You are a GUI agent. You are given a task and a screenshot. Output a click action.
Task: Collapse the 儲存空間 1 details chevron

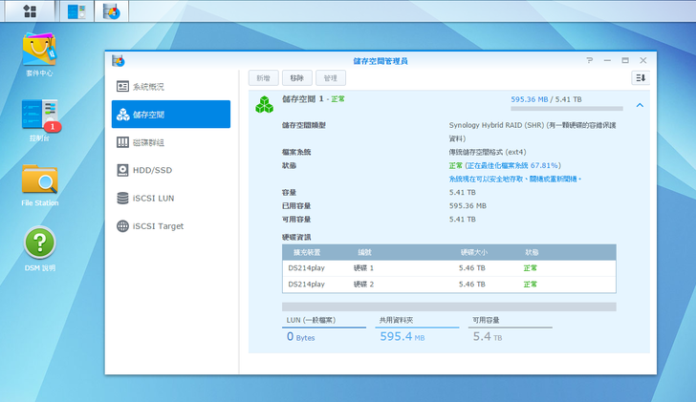pos(640,105)
